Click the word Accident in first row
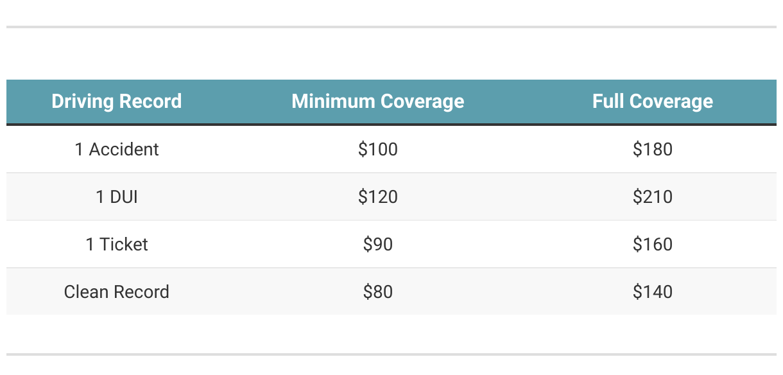 click(124, 150)
